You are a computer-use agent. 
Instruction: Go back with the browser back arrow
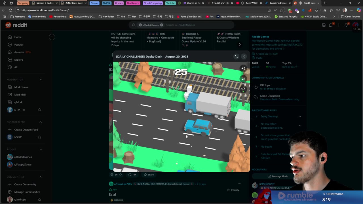4,10
